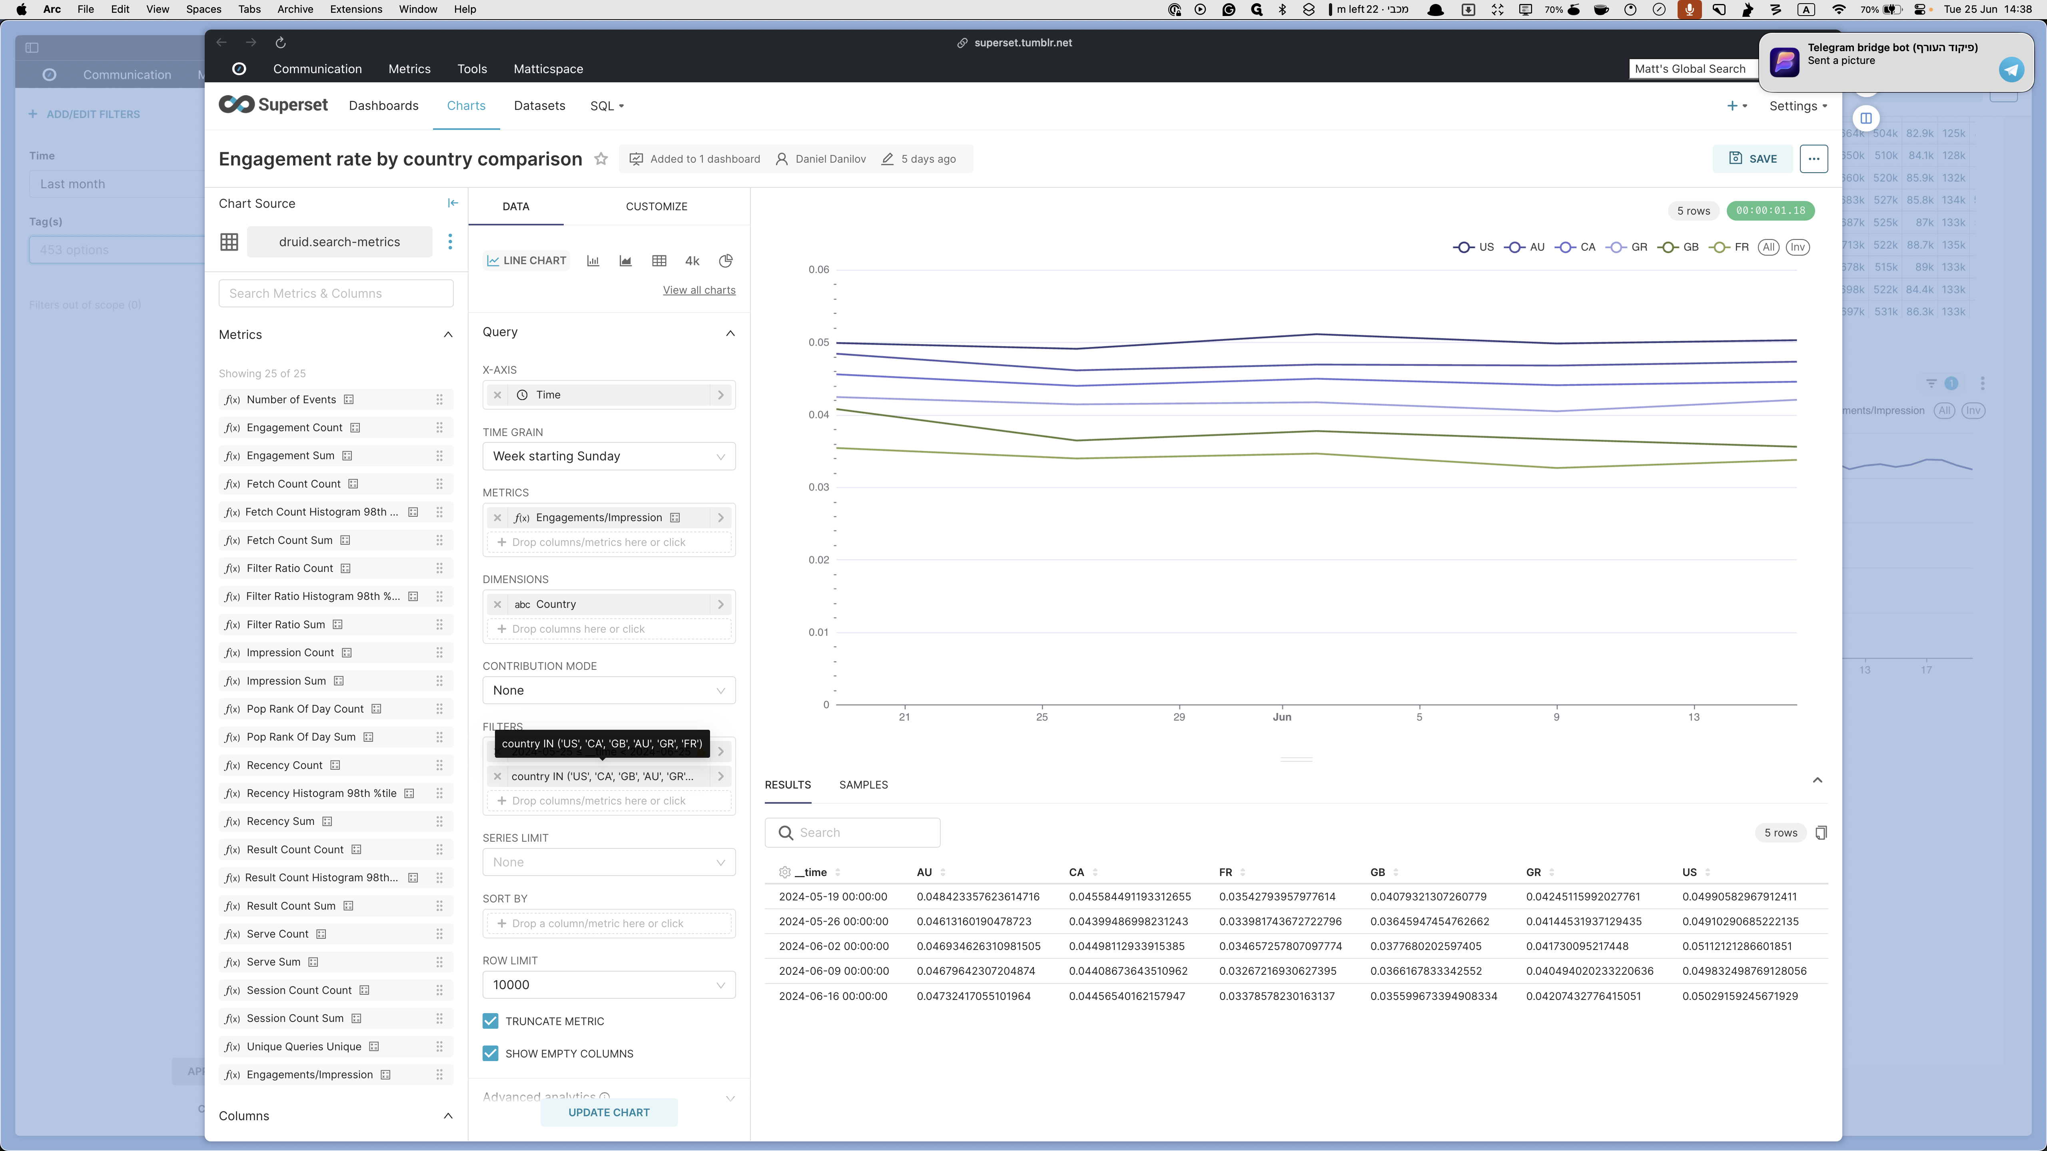Viewport: 2047px width, 1151px height.
Task: Open results table settings gear icon
Action: 784,872
